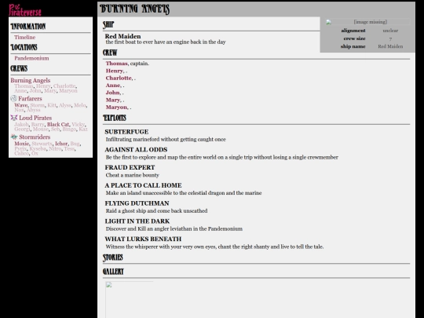The image size is (424, 318).
Task: Open Burning Angels crew in sidebar
Action: pyautogui.click(x=31, y=80)
